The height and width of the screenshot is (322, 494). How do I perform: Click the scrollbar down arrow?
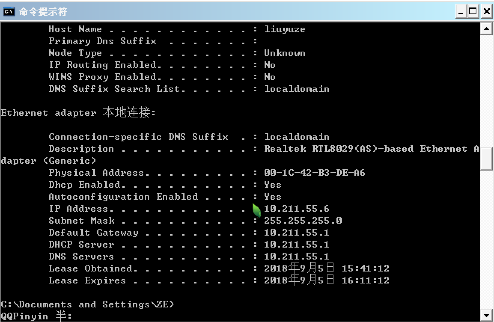(486, 315)
